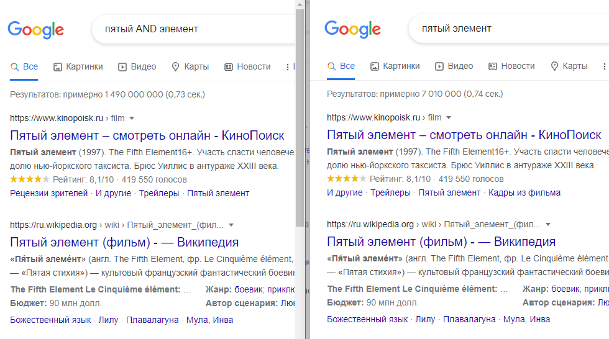Click 'Плавалагуна' link in the right window
Viewport: 609px width, 339px height.
[469, 319]
